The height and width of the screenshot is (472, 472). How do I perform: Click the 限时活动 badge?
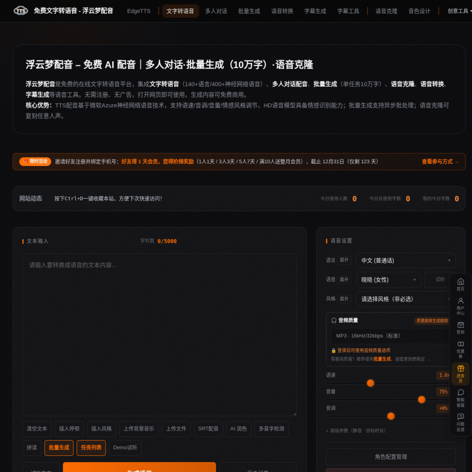(x=35, y=161)
